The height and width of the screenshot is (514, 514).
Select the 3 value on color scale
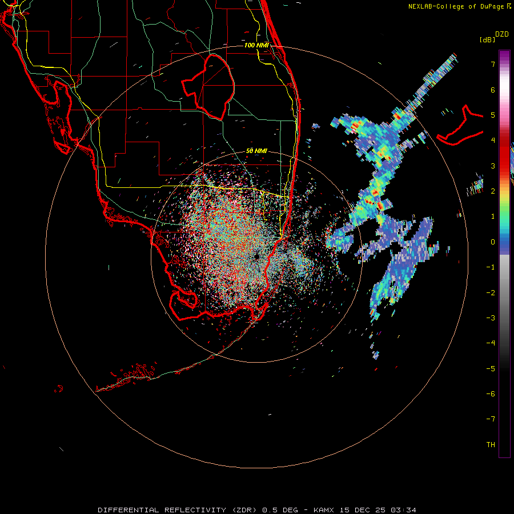pyautogui.click(x=493, y=166)
